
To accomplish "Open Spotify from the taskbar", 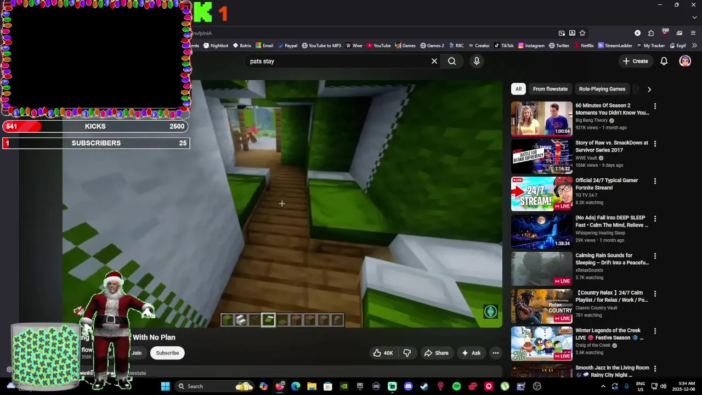I will click(x=456, y=386).
